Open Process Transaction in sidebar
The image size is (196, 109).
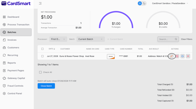pyautogui.click(x=16, y=24)
